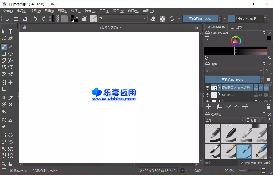Image resolution: width=273 pixels, height=175 pixels.
Task: Enable 仅在当前标签内搜索 checkbox
Action: coord(241,163)
